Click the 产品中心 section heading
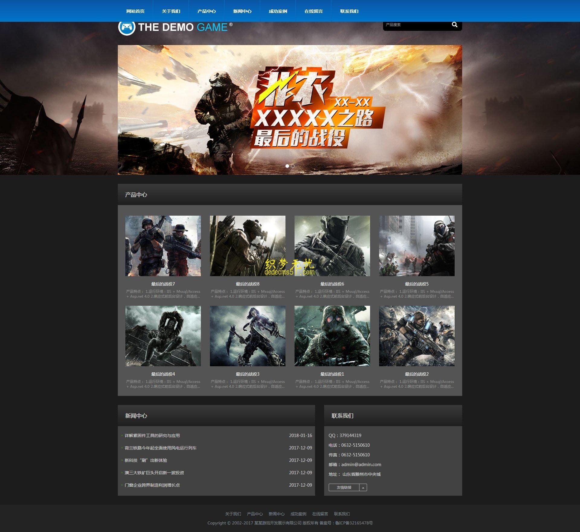Image resolution: width=580 pixels, height=532 pixels. (x=136, y=195)
